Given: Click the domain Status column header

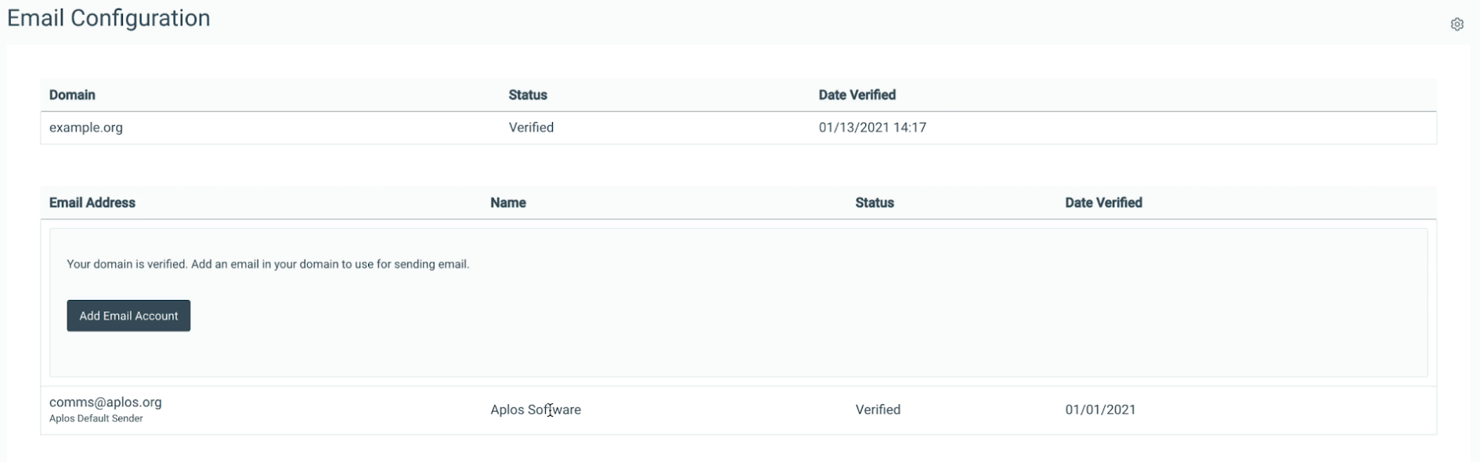Looking at the screenshot, I should click(528, 95).
